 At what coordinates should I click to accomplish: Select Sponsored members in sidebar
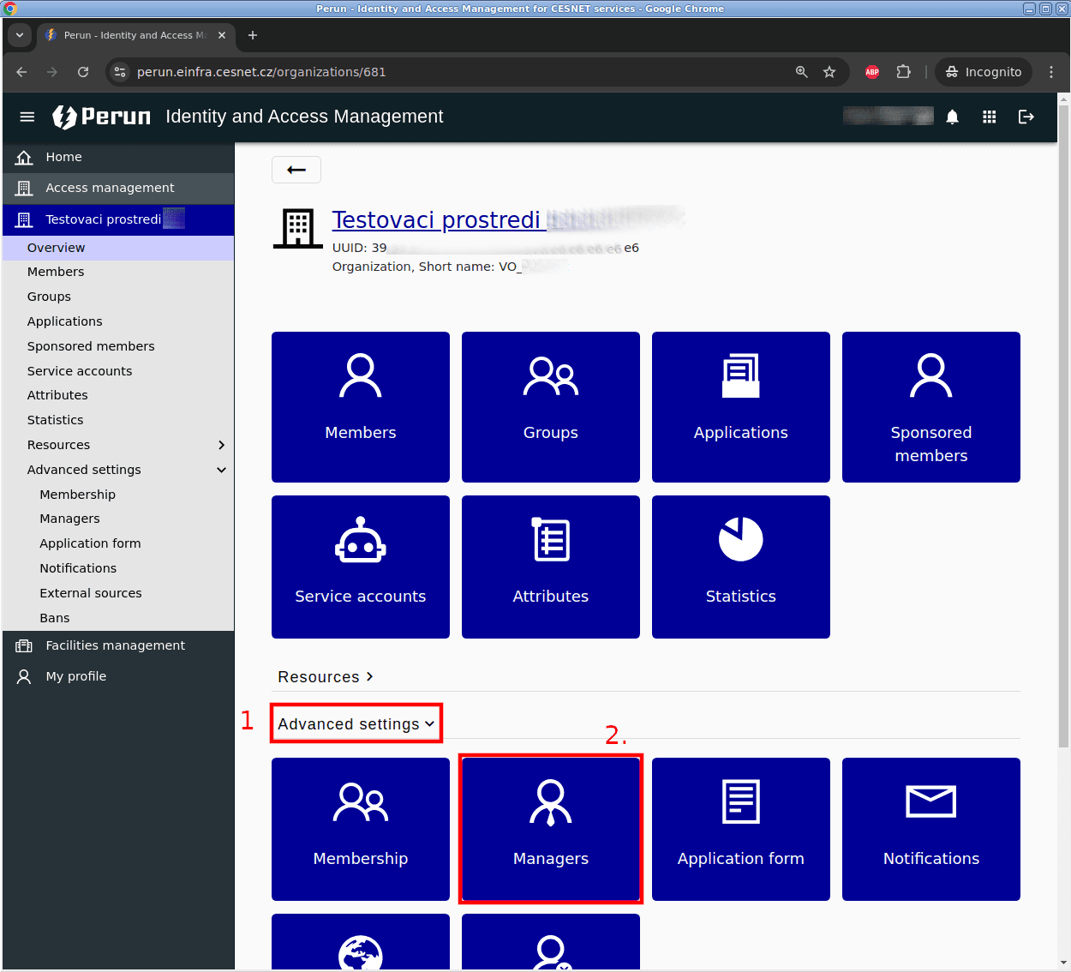point(91,346)
